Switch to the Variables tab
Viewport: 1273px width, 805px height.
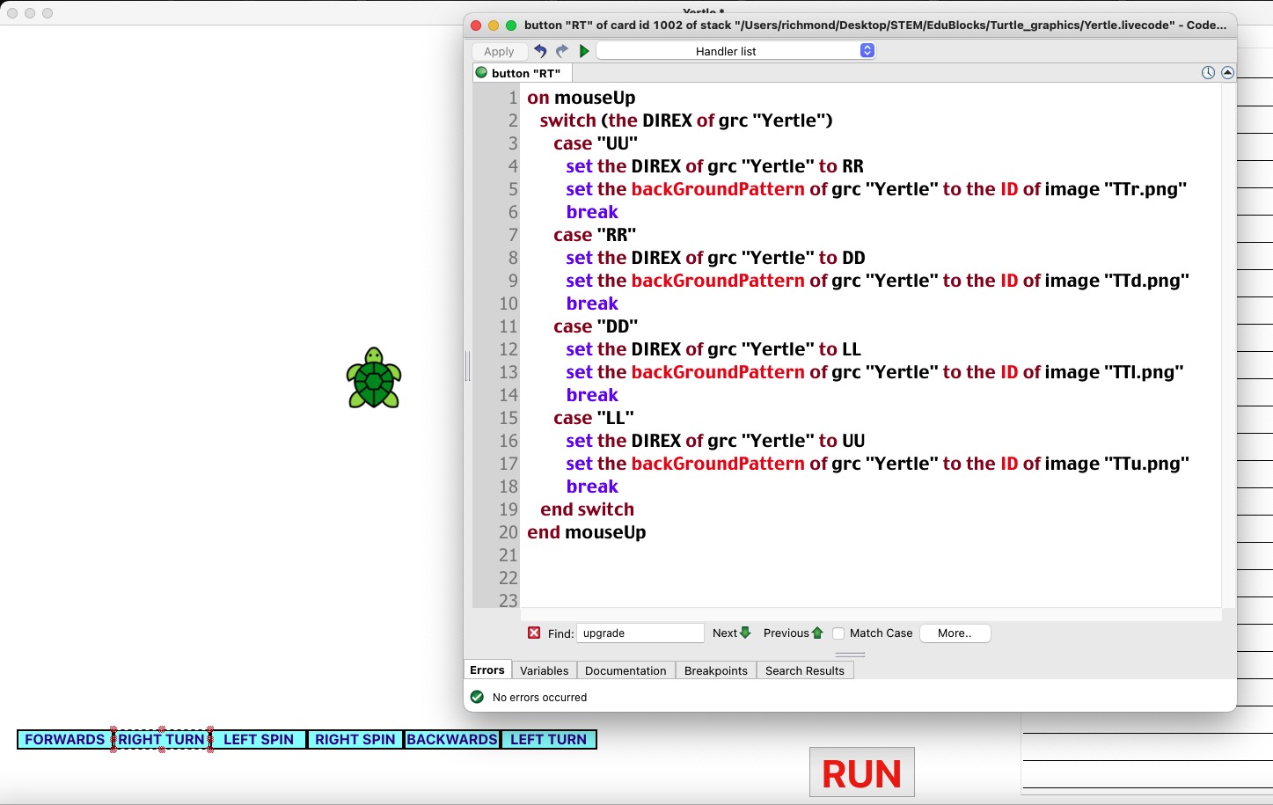tap(544, 670)
